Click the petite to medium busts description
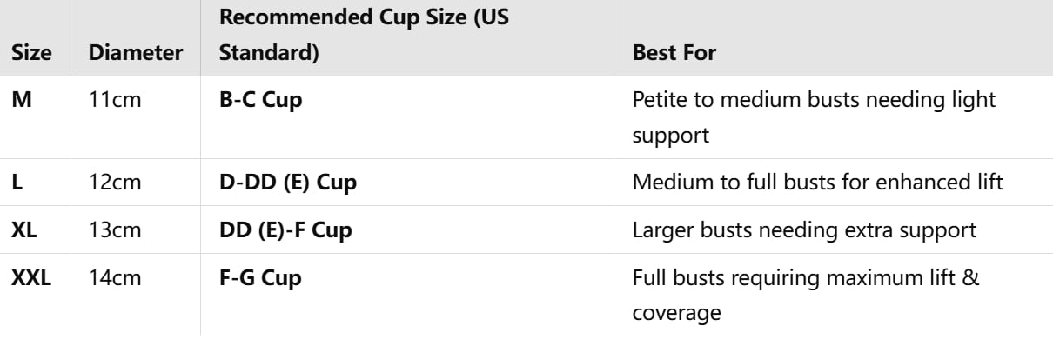Image resolution: width=1053 pixels, height=339 pixels. click(815, 118)
